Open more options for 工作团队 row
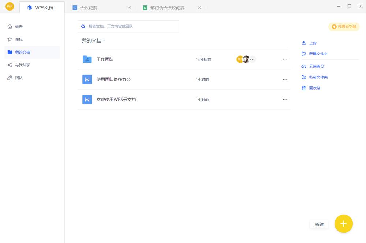 [285, 59]
